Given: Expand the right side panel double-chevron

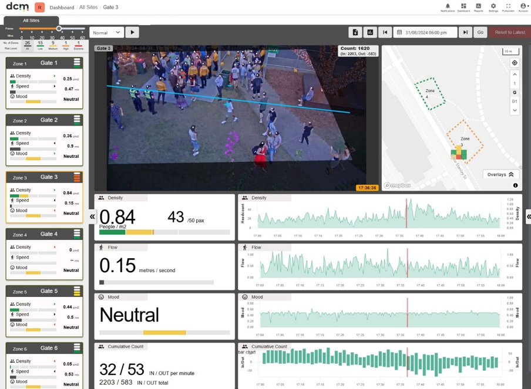Looking at the screenshot, I should click(x=528, y=217).
